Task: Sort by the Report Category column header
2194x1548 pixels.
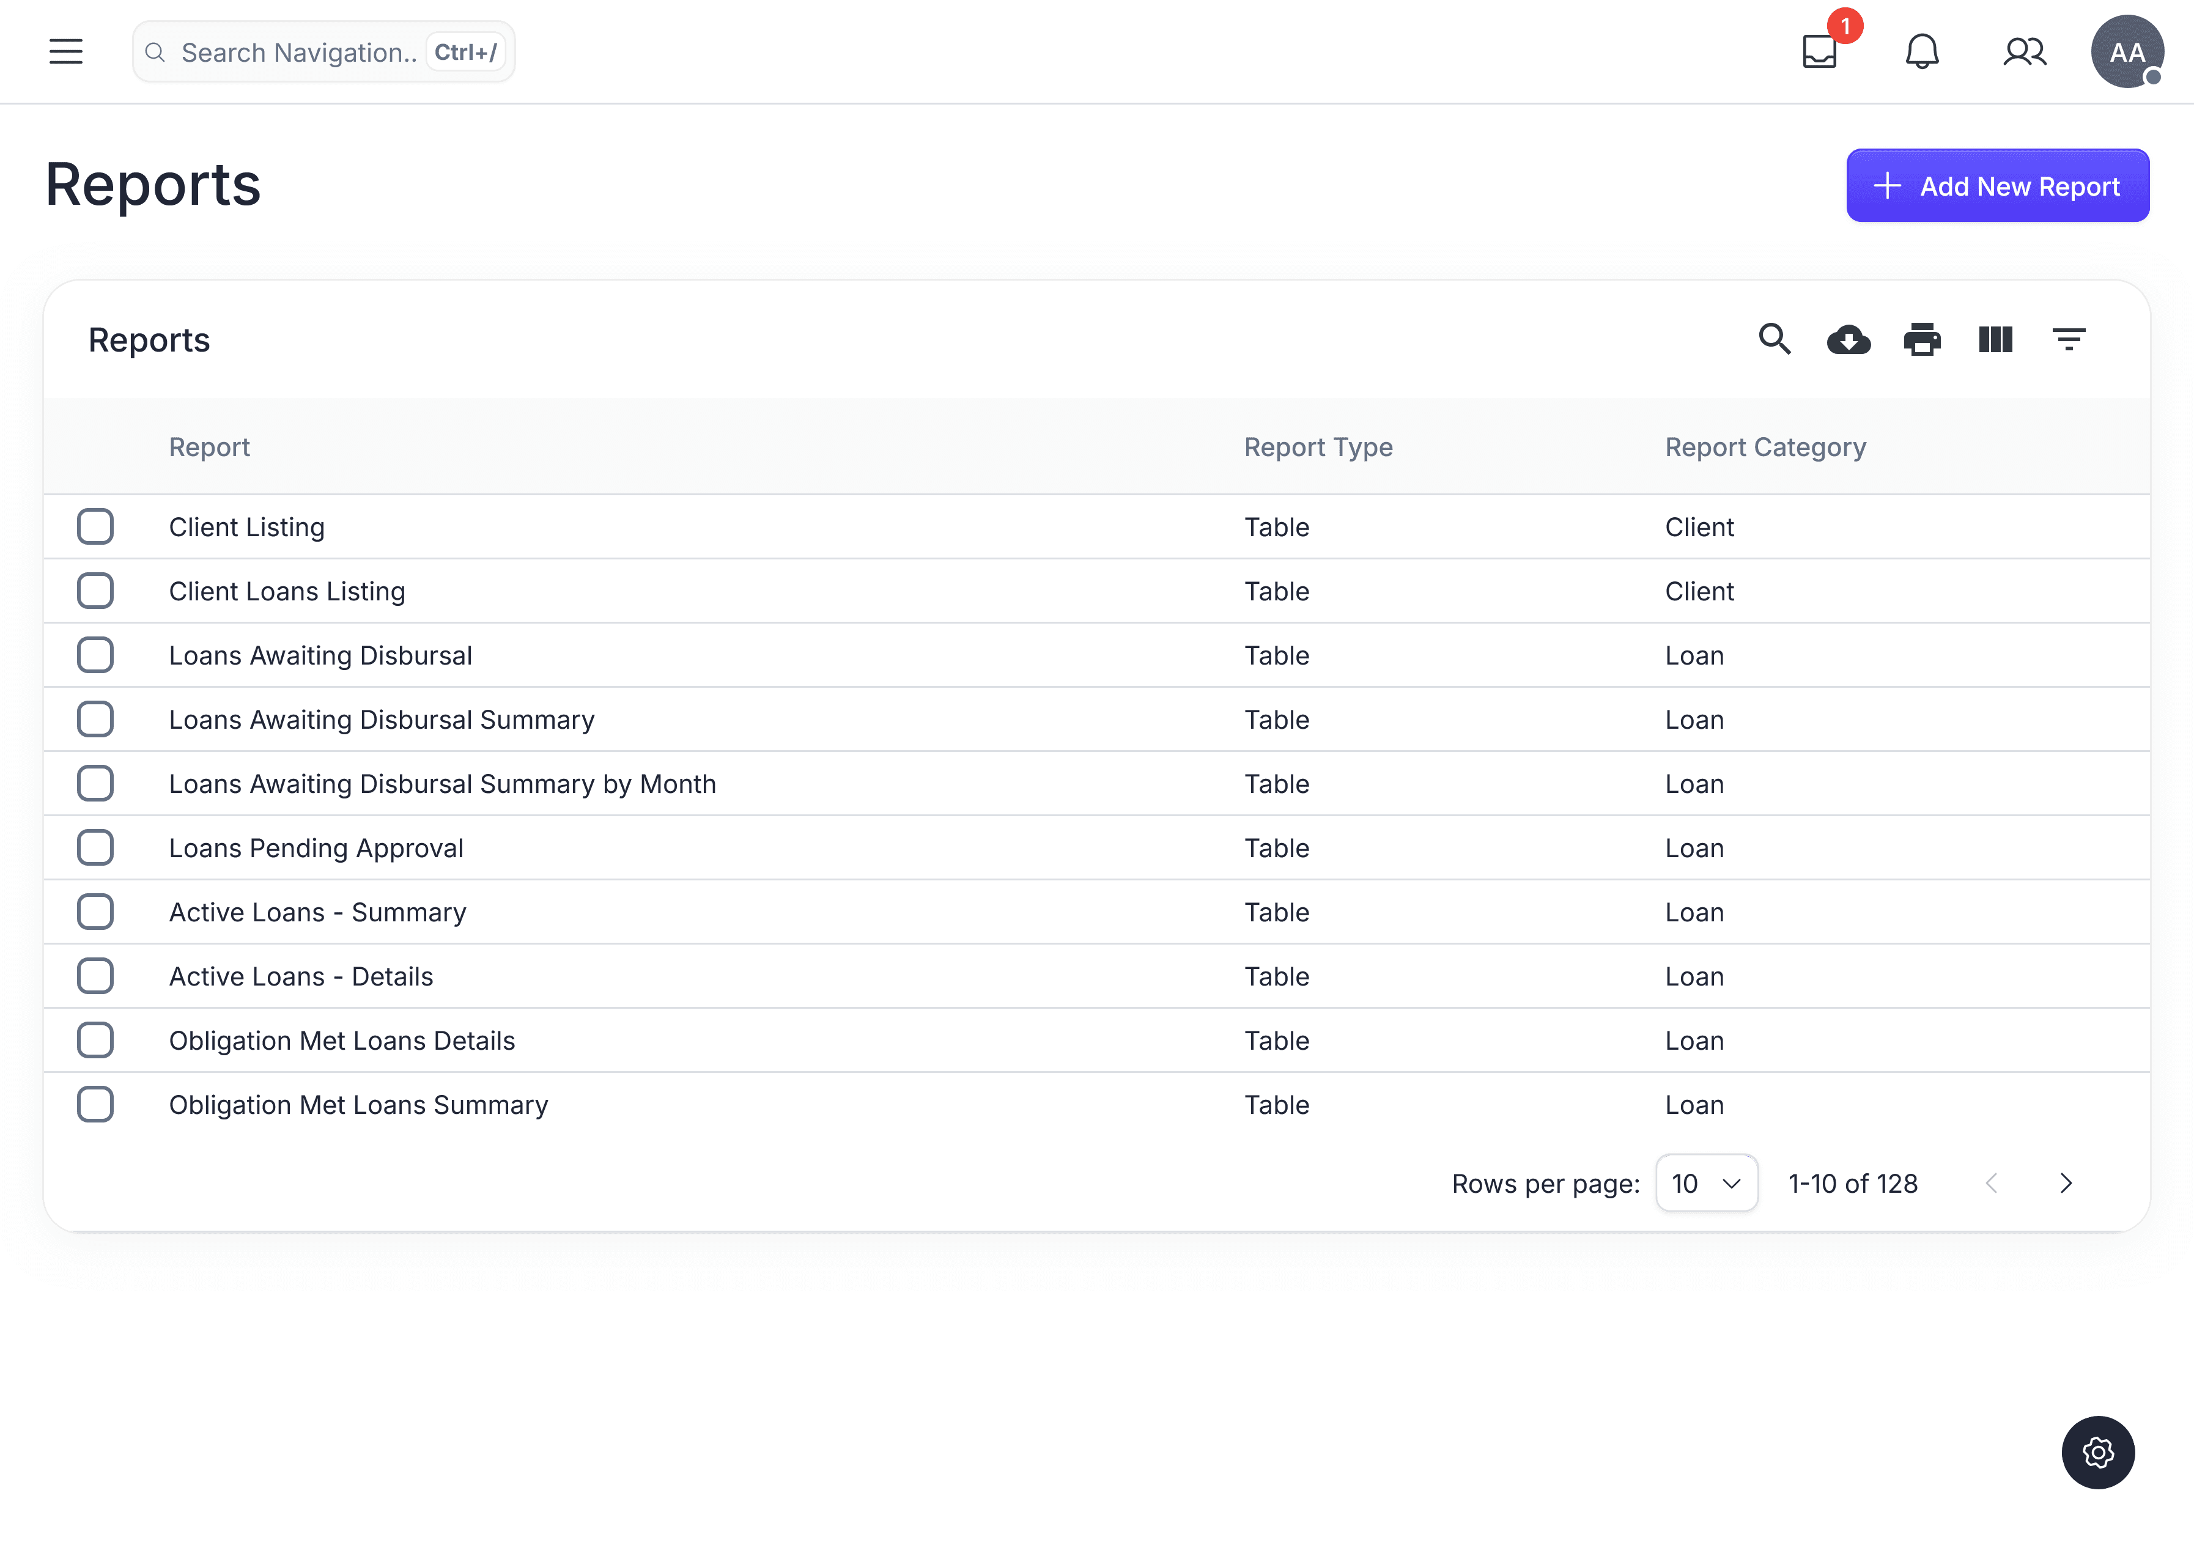Action: pos(1765,447)
